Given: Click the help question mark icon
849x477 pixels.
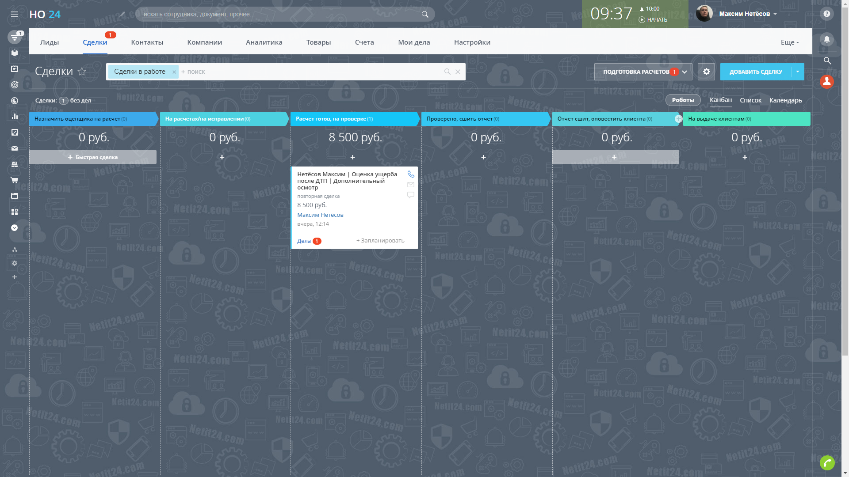Looking at the screenshot, I should [x=826, y=14].
